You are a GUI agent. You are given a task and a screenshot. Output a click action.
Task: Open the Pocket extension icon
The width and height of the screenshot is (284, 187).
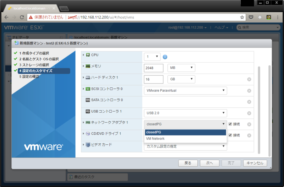(x=251, y=17)
